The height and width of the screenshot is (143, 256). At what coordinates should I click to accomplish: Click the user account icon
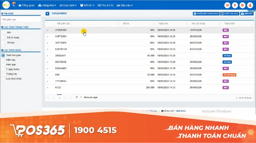(x=250, y=5)
